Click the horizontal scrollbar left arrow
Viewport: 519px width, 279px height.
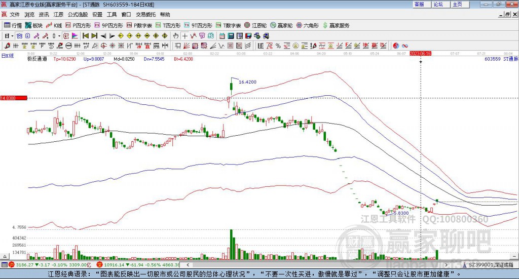[188, 265]
